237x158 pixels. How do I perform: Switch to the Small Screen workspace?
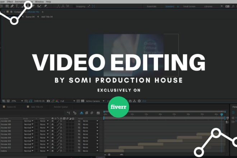click(x=189, y=6)
